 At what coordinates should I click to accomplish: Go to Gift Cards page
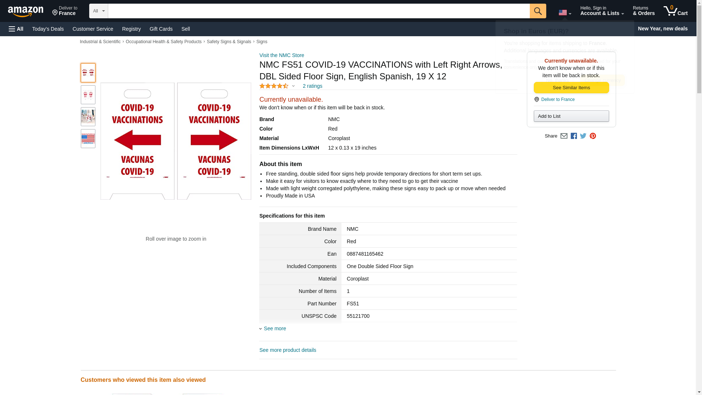tap(161, 29)
